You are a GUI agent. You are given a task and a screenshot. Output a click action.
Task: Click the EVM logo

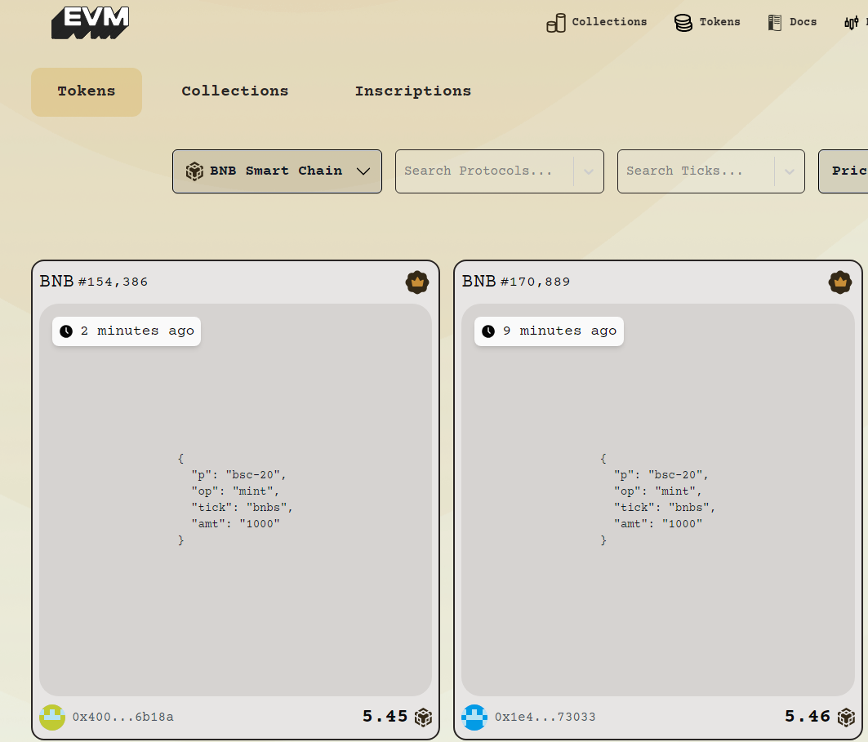(91, 23)
